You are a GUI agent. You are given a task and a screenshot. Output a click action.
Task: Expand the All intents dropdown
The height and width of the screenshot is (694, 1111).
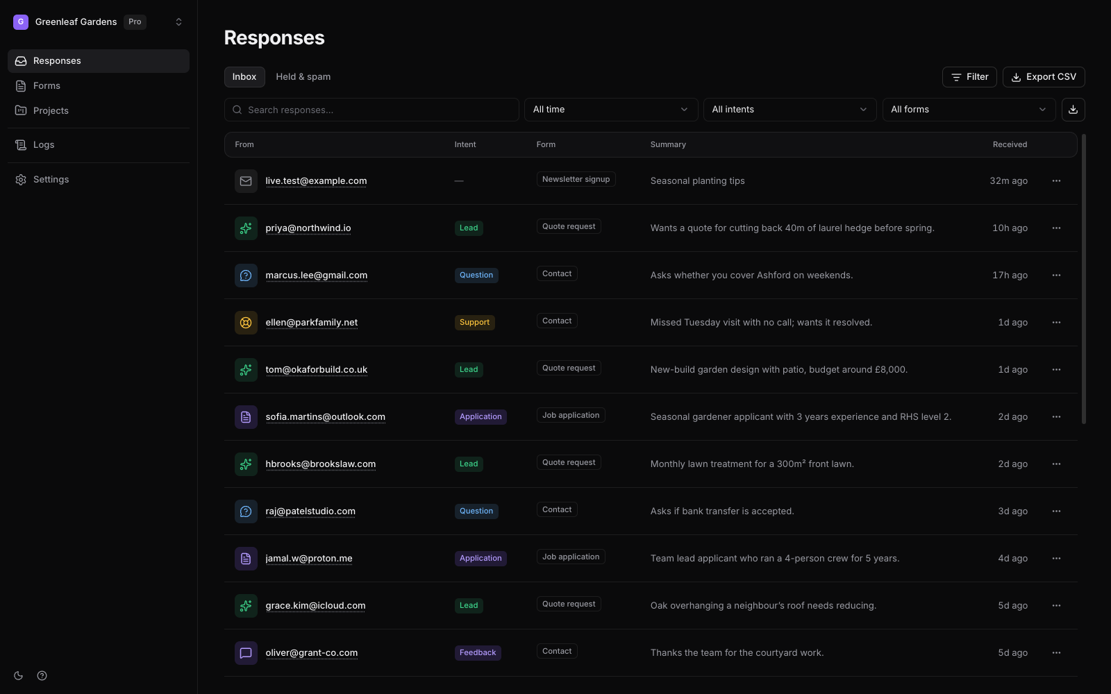point(790,110)
